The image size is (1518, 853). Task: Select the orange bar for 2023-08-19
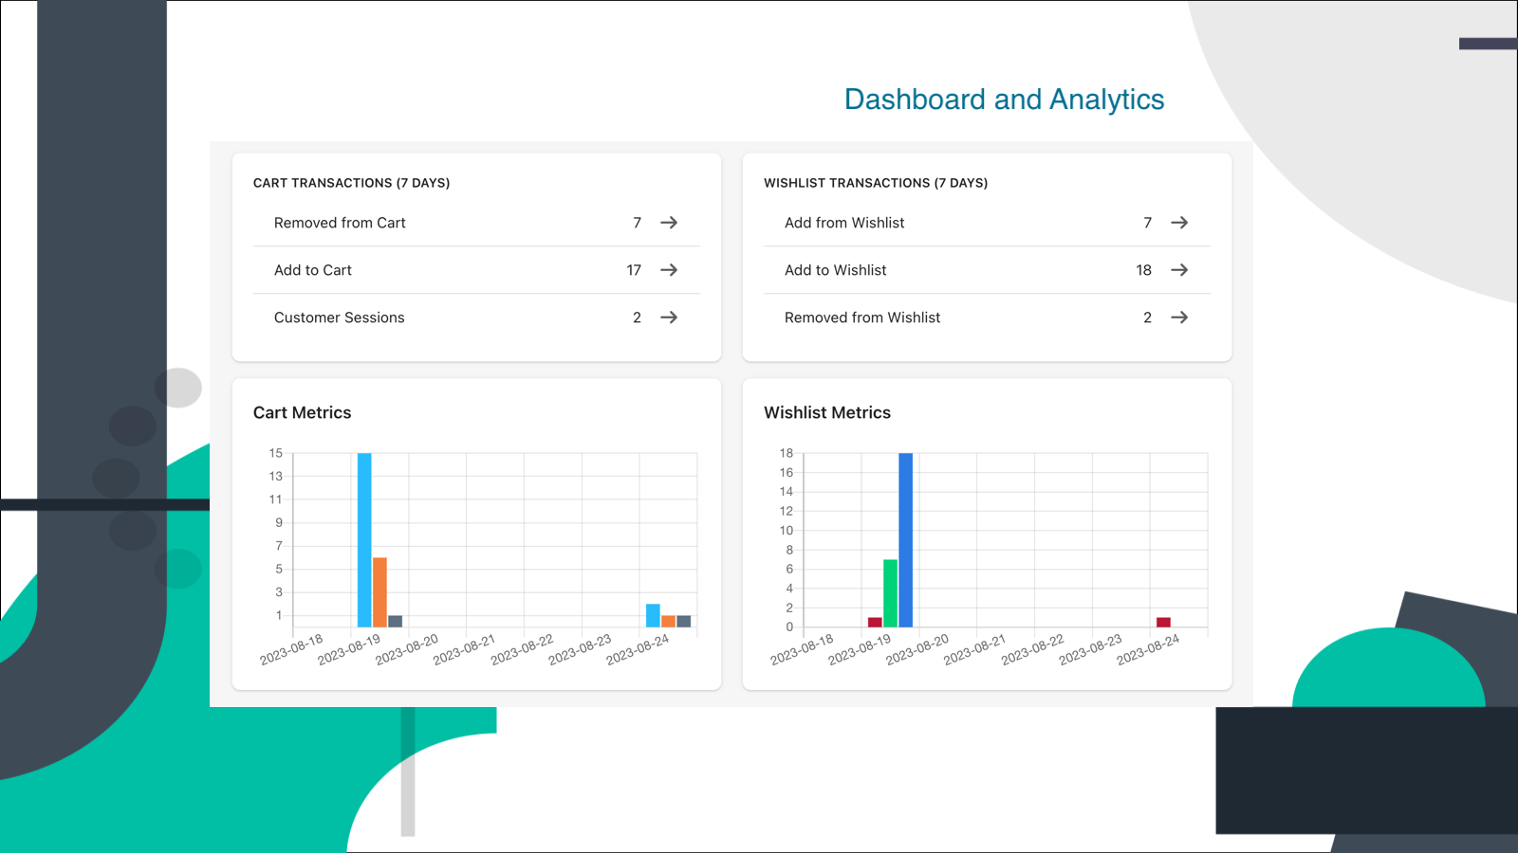coord(379,588)
